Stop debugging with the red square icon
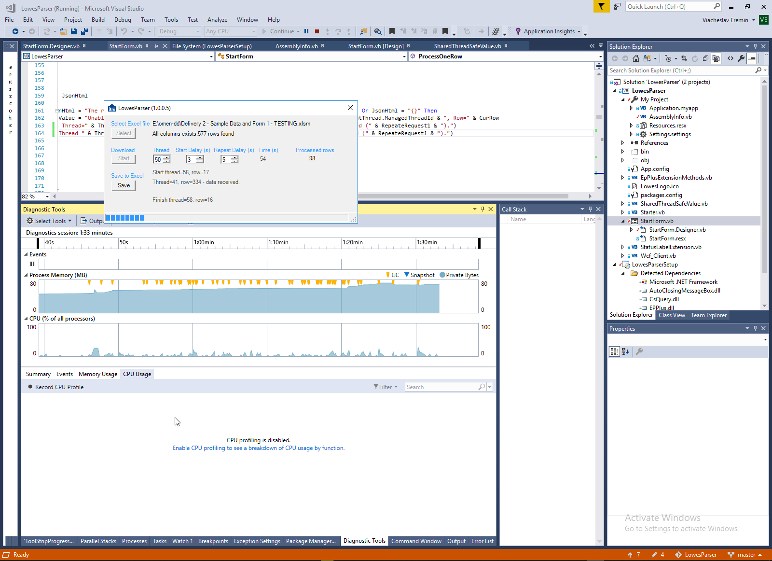Image resolution: width=772 pixels, height=561 pixels. coord(317,31)
